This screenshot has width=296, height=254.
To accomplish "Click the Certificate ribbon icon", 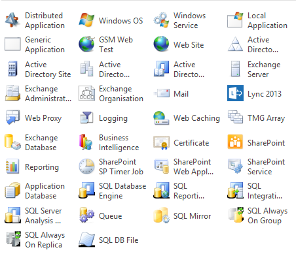I will click(161, 142).
